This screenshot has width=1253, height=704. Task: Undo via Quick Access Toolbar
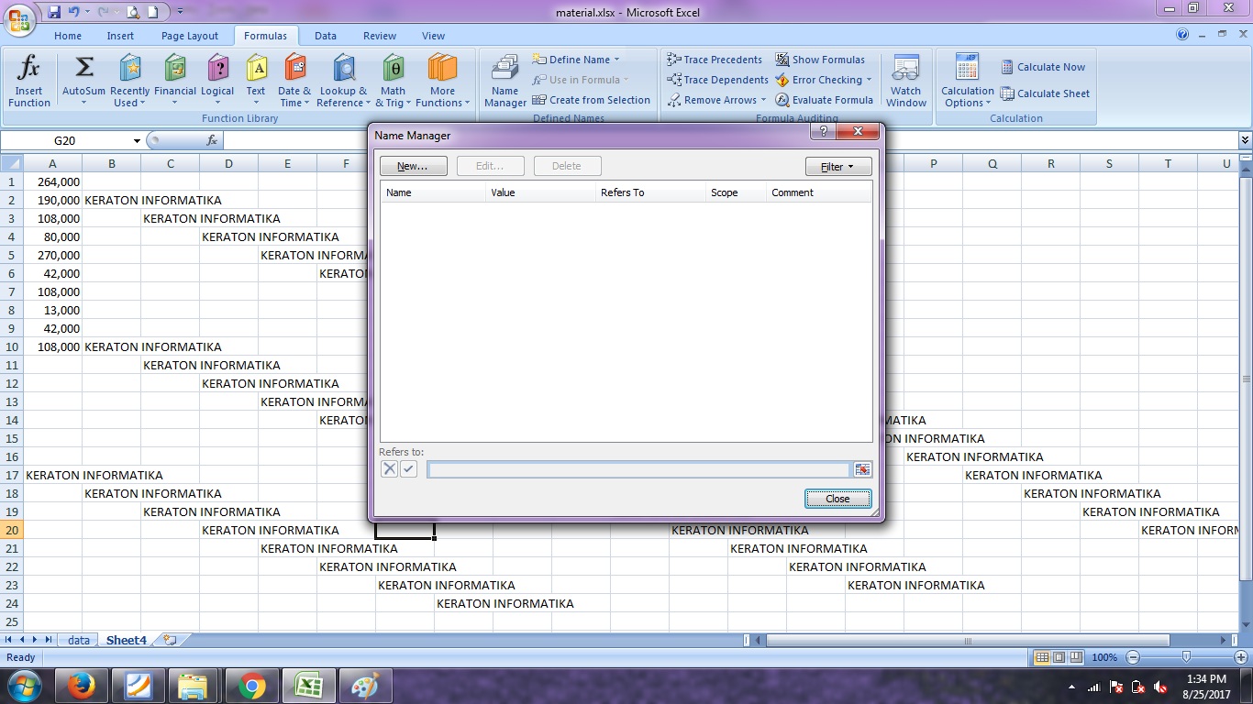(x=74, y=12)
